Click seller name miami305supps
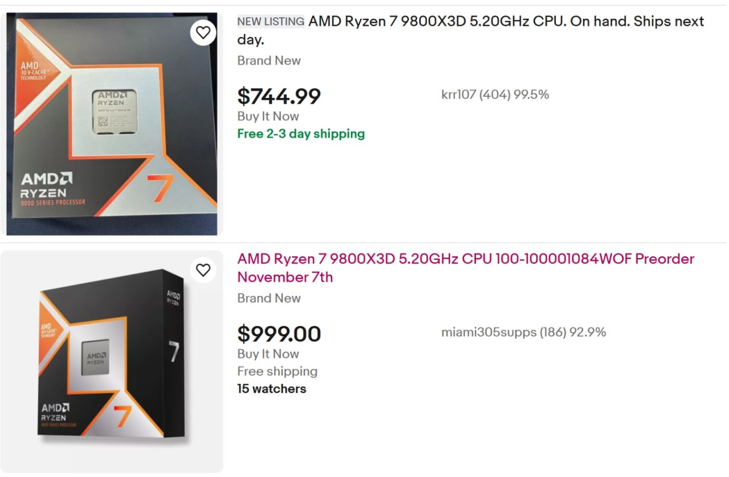Screen dimensions: 729x477 pyautogui.click(x=489, y=332)
